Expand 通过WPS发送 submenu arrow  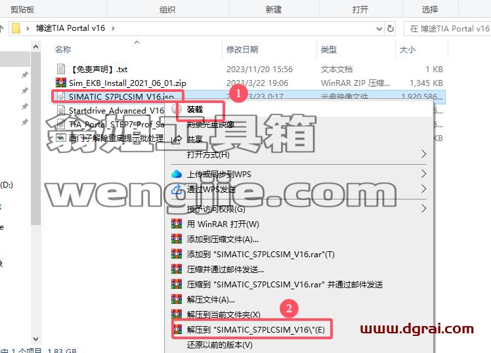pos(423,189)
